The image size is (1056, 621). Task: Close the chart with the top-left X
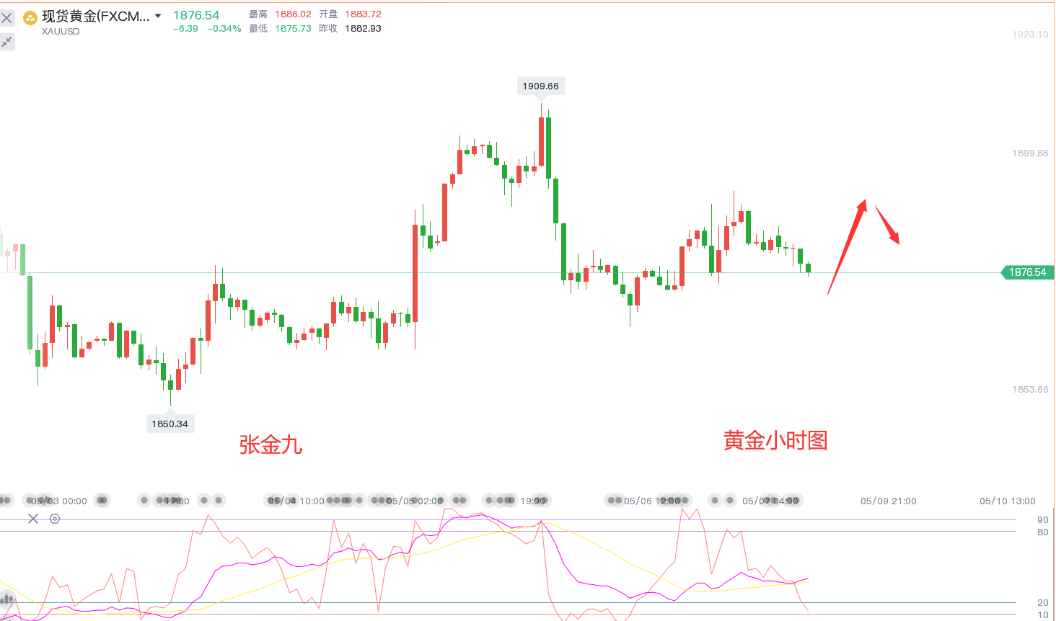(x=7, y=17)
